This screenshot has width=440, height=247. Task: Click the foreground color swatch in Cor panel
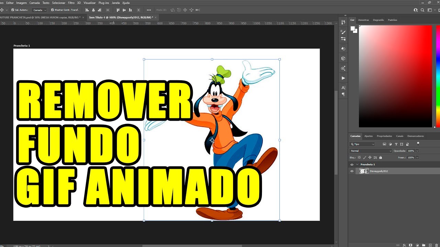pos(353,29)
